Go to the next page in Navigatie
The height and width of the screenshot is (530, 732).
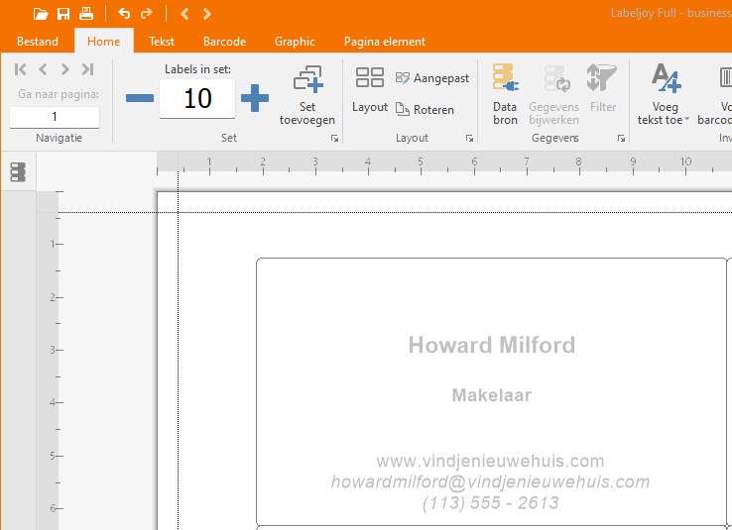coord(64,69)
